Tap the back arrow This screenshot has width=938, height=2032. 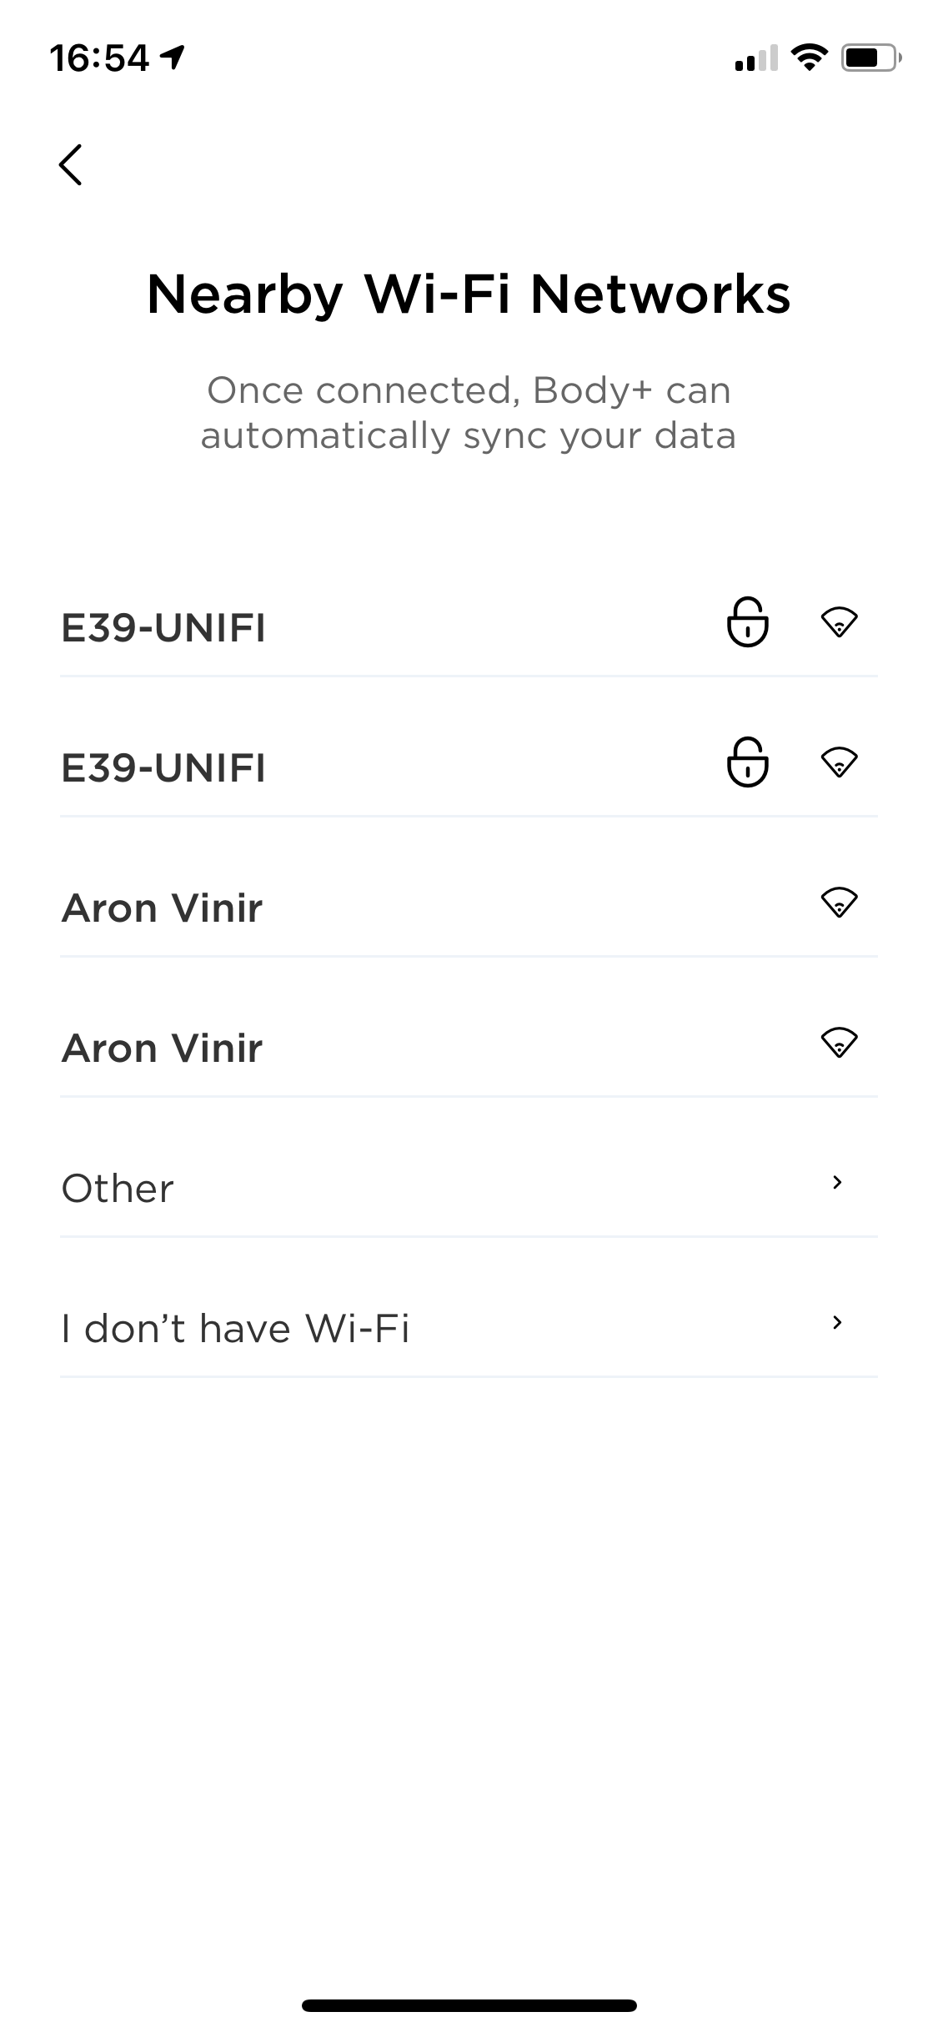(71, 164)
